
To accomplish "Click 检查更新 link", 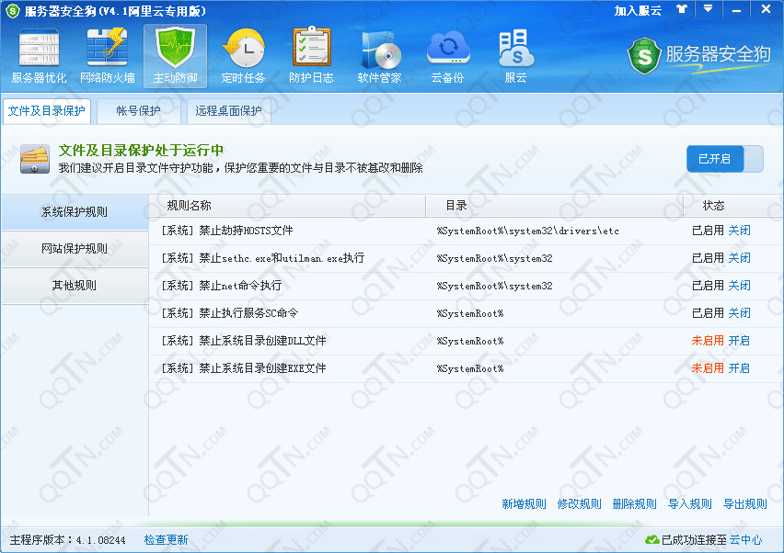I will click(166, 540).
